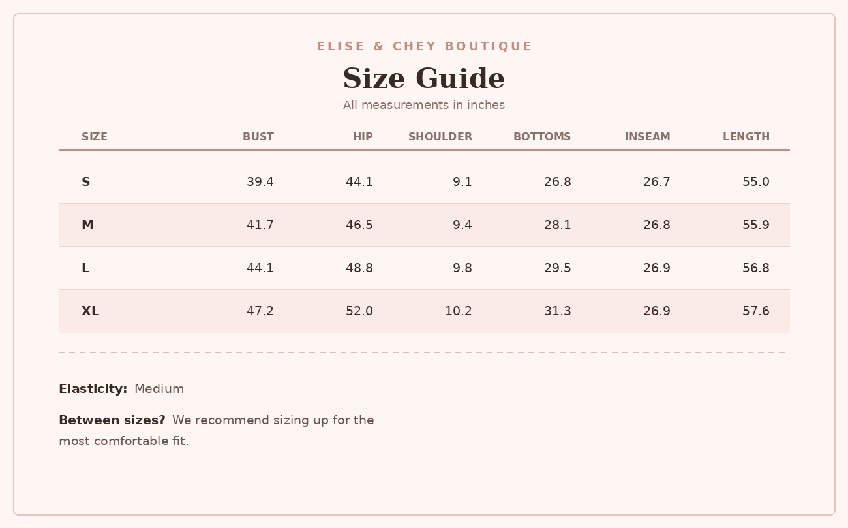The width and height of the screenshot is (848, 528).
Task: Click the SHOULDER column header
Action: (440, 137)
